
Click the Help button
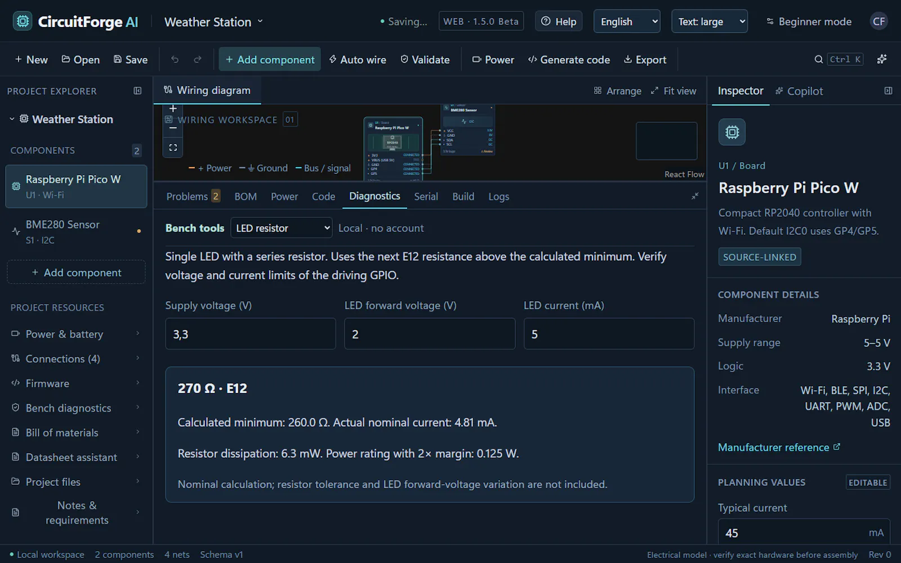tap(559, 21)
